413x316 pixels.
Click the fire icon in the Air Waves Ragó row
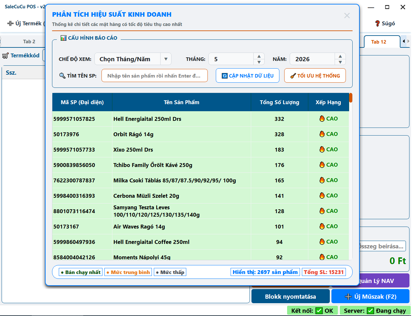(322, 226)
